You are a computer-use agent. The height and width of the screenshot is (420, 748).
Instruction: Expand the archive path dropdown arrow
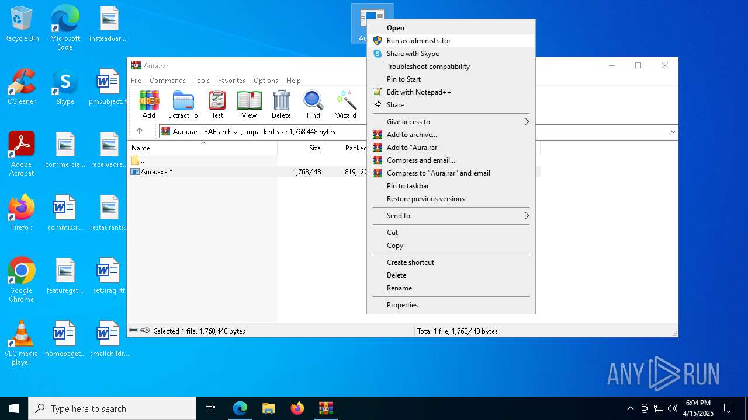(673, 132)
